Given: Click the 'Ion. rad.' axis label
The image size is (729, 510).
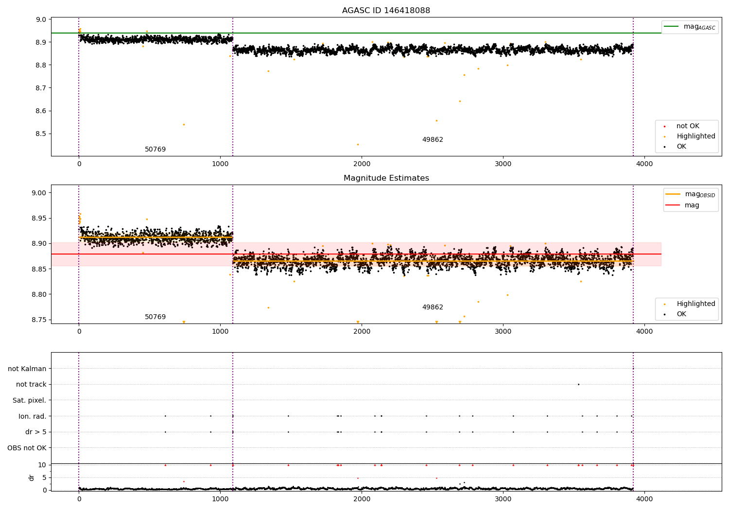Looking at the screenshot, I should point(33,416).
